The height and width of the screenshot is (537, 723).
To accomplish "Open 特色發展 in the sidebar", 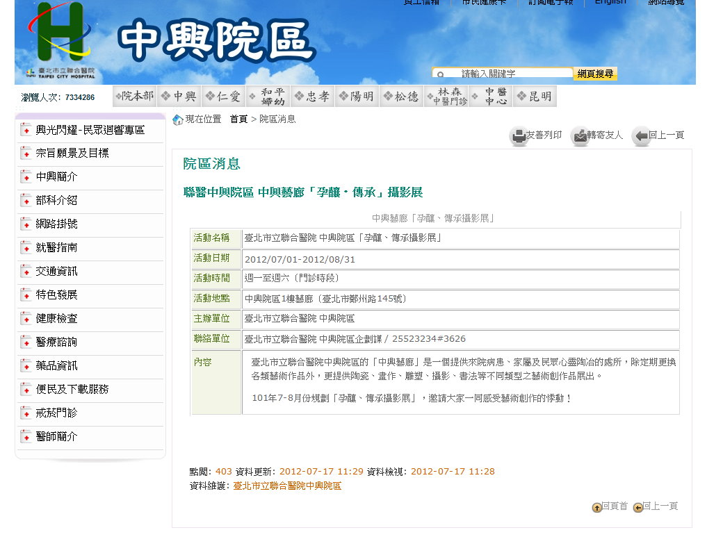I will pyautogui.click(x=57, y=295).
